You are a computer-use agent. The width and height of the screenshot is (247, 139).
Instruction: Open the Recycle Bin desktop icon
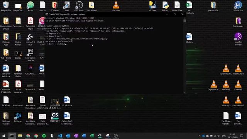coord(6,6)
